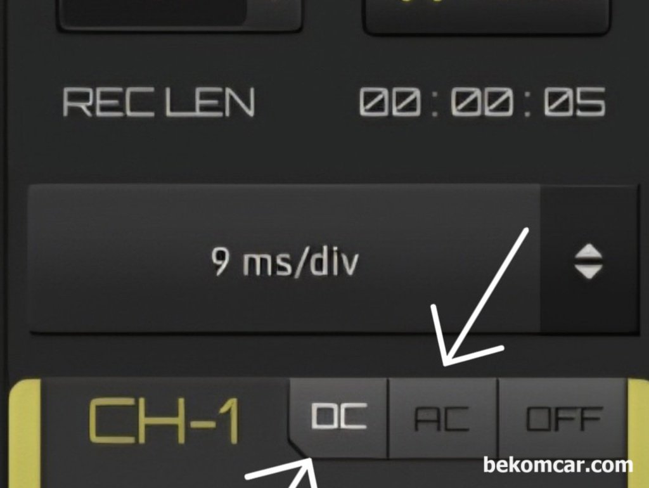Screen dimensions: 649x488
Task: Open the 9 ms/div timebase selector
Action: coord(285,259)
